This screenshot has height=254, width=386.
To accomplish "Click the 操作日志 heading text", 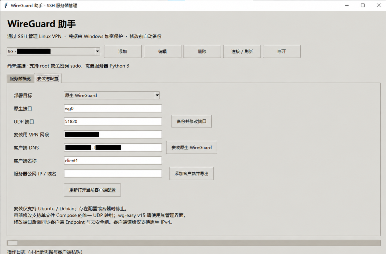I will 45,252.
